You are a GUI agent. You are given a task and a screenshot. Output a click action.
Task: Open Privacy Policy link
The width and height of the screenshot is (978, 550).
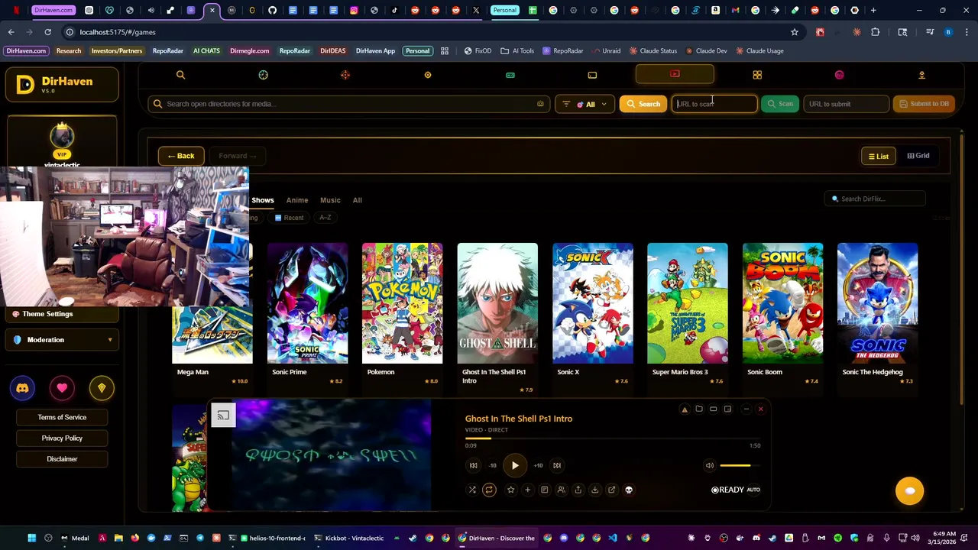point(62,438)
